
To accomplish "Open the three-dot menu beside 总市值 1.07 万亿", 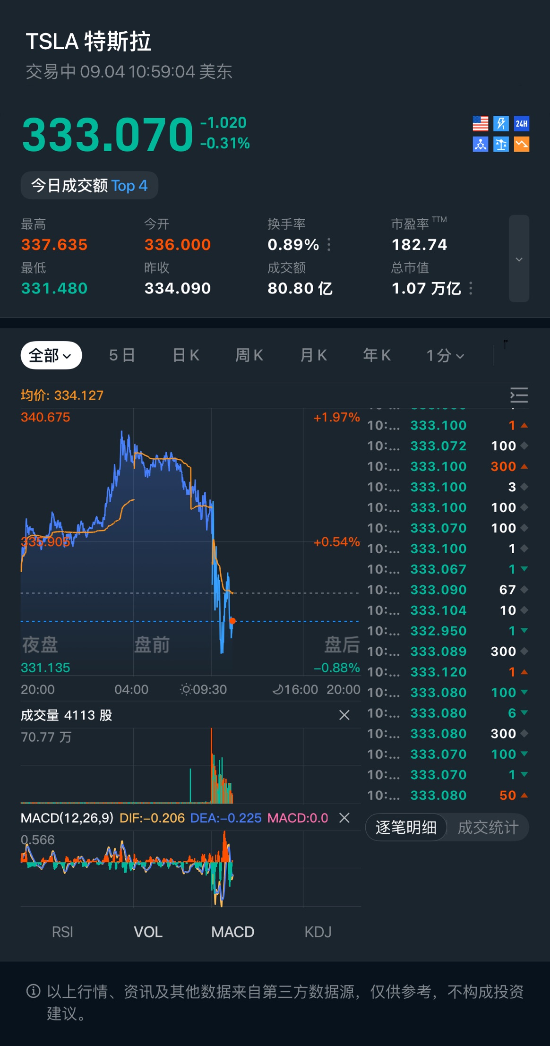I will point(471,288).
